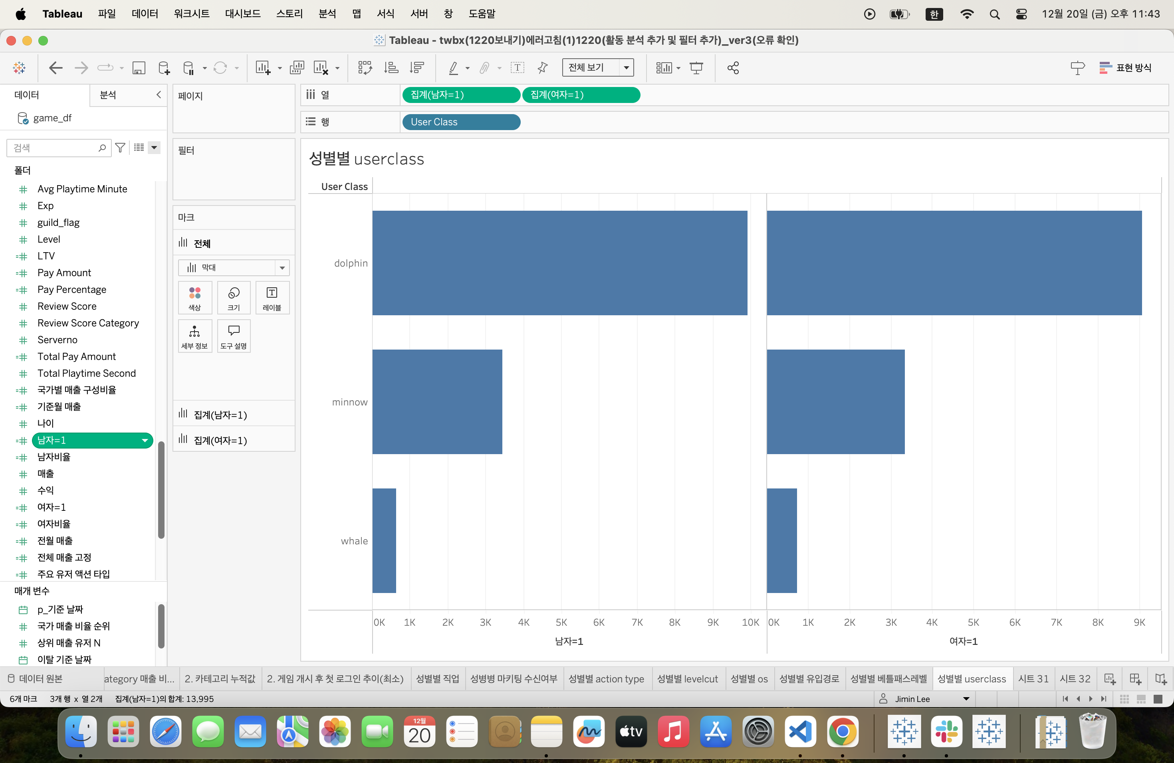1174x763 pixels.
Task: Click the data pane search field
Action: point(59,147)
